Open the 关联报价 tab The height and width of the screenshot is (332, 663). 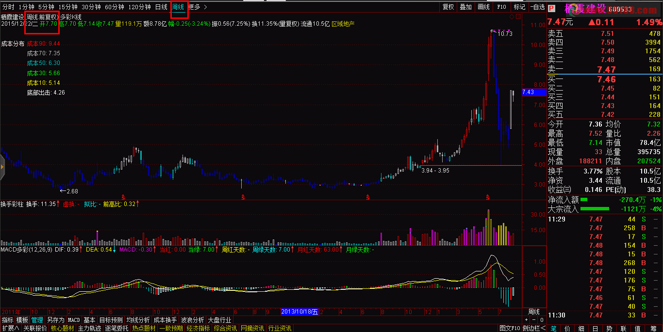pyautogui.click(x=35, y=328)
